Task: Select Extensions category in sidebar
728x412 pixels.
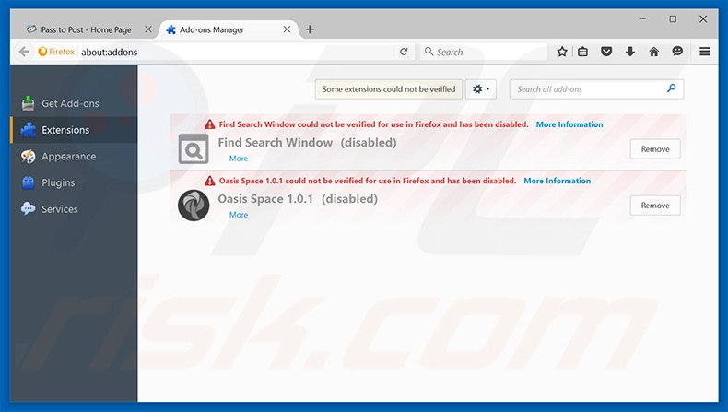Action: [75, 130]
